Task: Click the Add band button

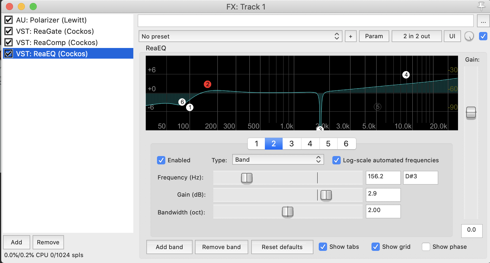Action: click(169, 247)
